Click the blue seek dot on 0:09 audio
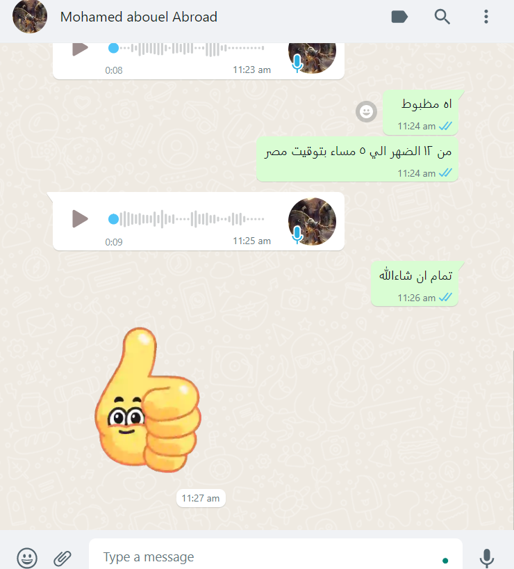This screenshot has width=514, height=569. click(113, 219)
